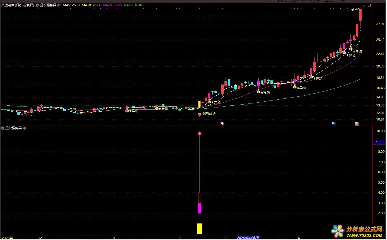Image resolution: width=387 pixels, height=240 pixels.
Task: Click the MA10: 25.08 label
Action: [91, 5]
